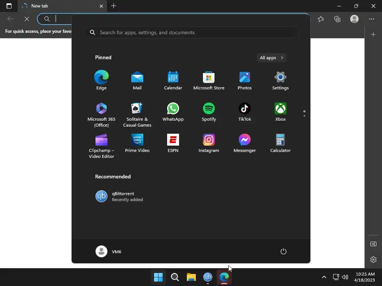The width and height of the screenshot is (382, 286).
Task: Open taskbar Search
Action: [175, 277]
